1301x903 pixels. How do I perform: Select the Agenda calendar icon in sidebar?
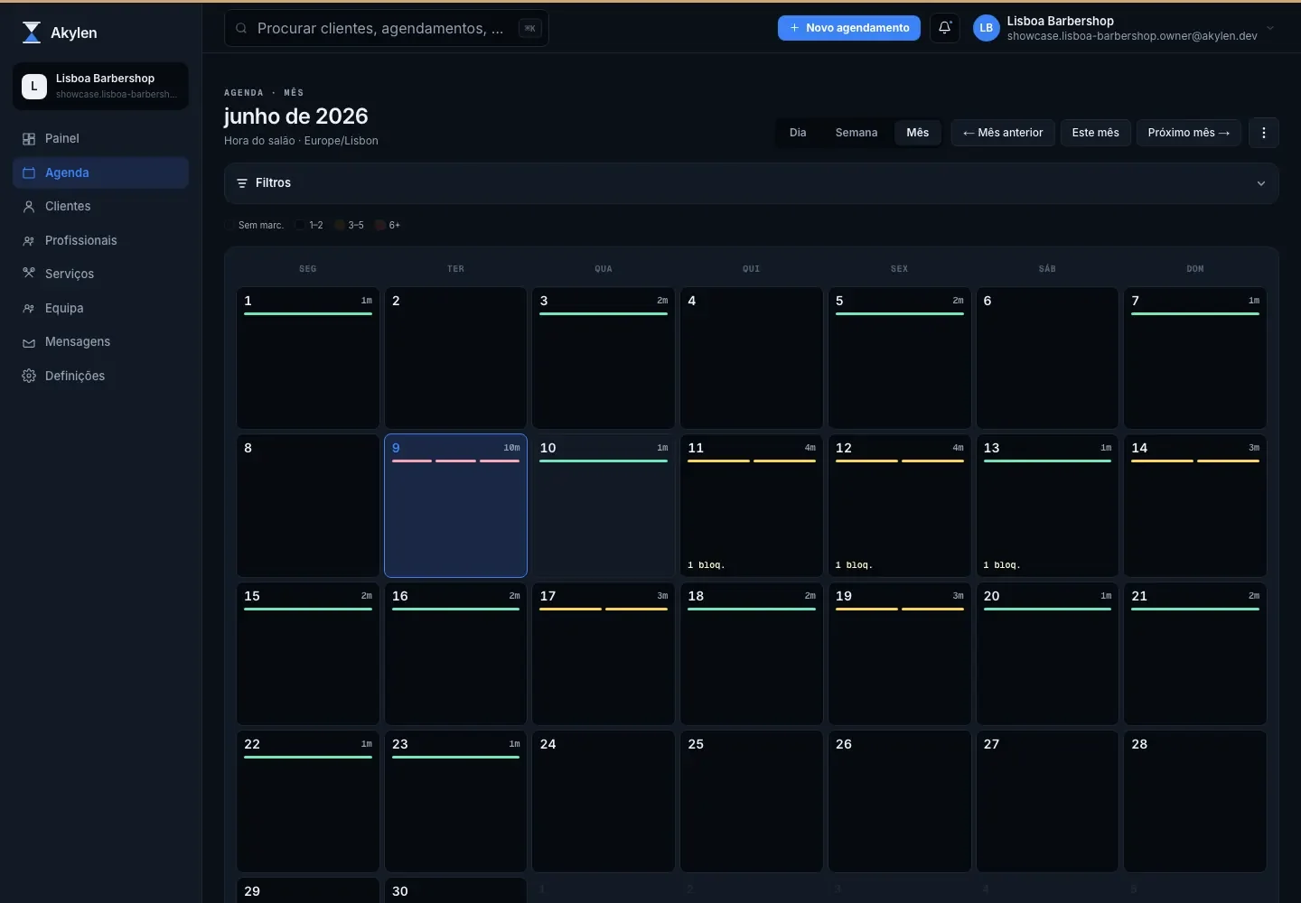pyautogui.click(x=29, y=172)
